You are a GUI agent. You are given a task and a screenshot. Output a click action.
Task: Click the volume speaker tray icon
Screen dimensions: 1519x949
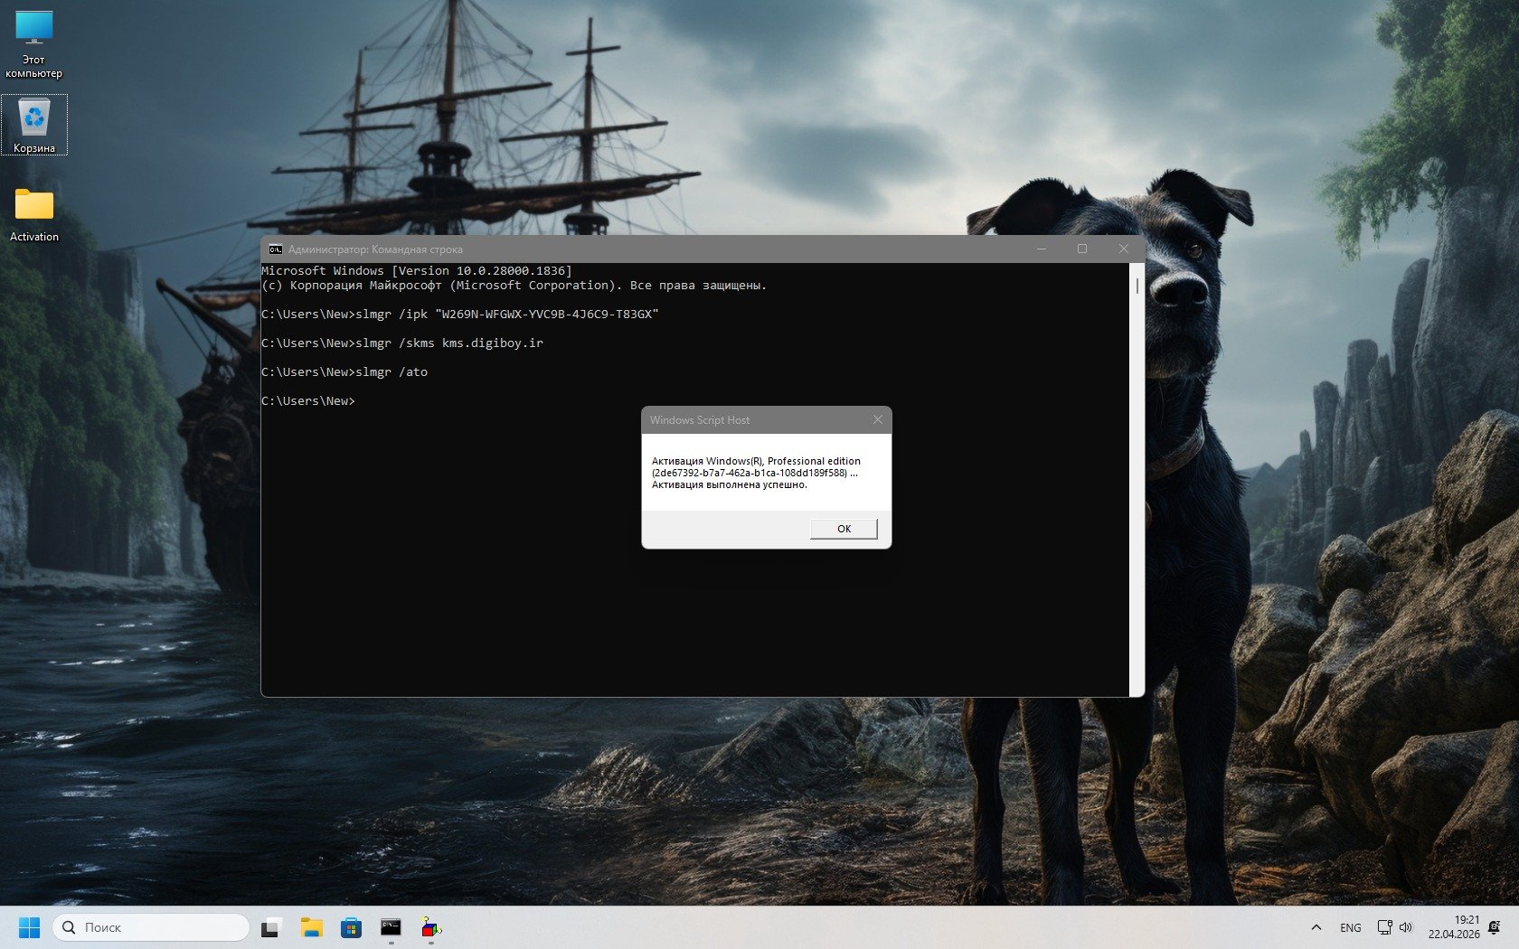(1406, 927)
